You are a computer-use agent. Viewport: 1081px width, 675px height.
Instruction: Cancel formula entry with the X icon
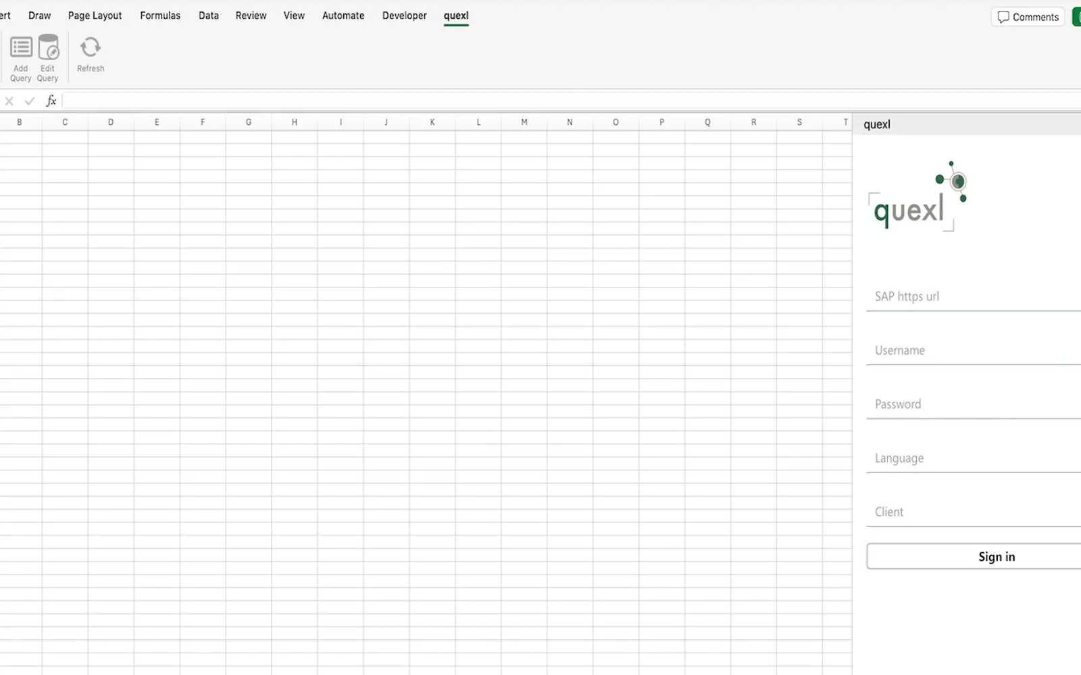(9, 101)
